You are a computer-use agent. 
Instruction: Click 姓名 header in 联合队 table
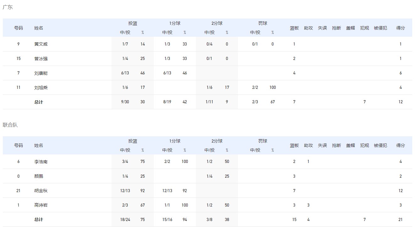point(39,145)
